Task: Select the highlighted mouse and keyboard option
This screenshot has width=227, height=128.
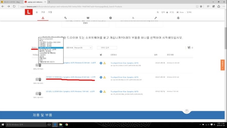Action: (51, 48)
